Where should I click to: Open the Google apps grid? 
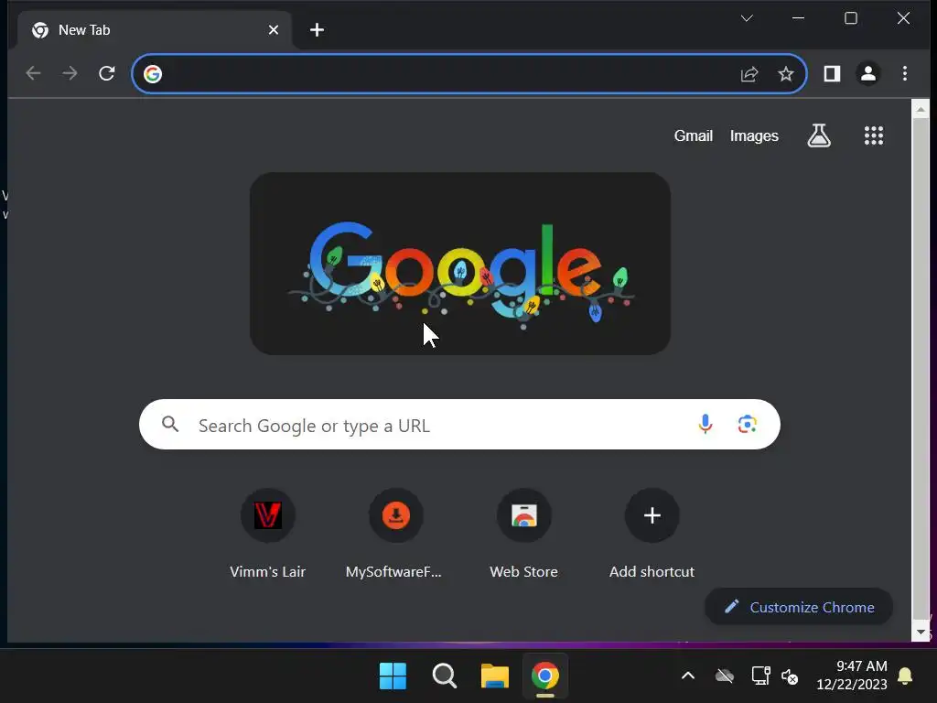pyautogui.click(x=874, y=135)
